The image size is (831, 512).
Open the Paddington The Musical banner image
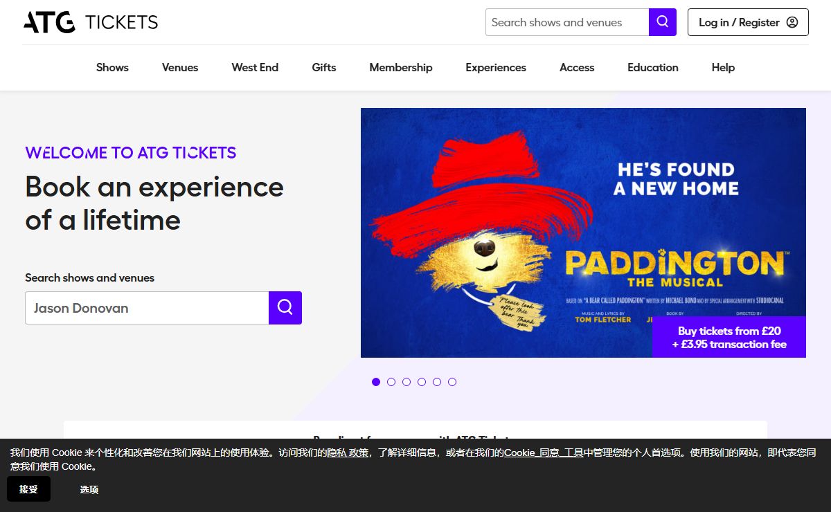tap(583, 232)
